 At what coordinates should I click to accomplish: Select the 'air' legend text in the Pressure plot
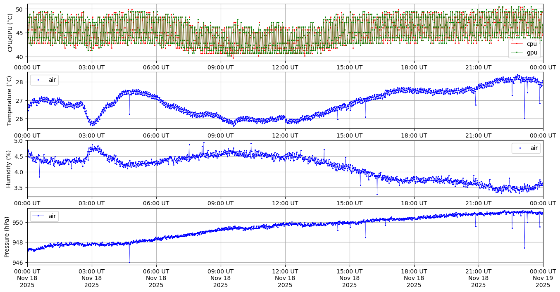tap(52, 216)
